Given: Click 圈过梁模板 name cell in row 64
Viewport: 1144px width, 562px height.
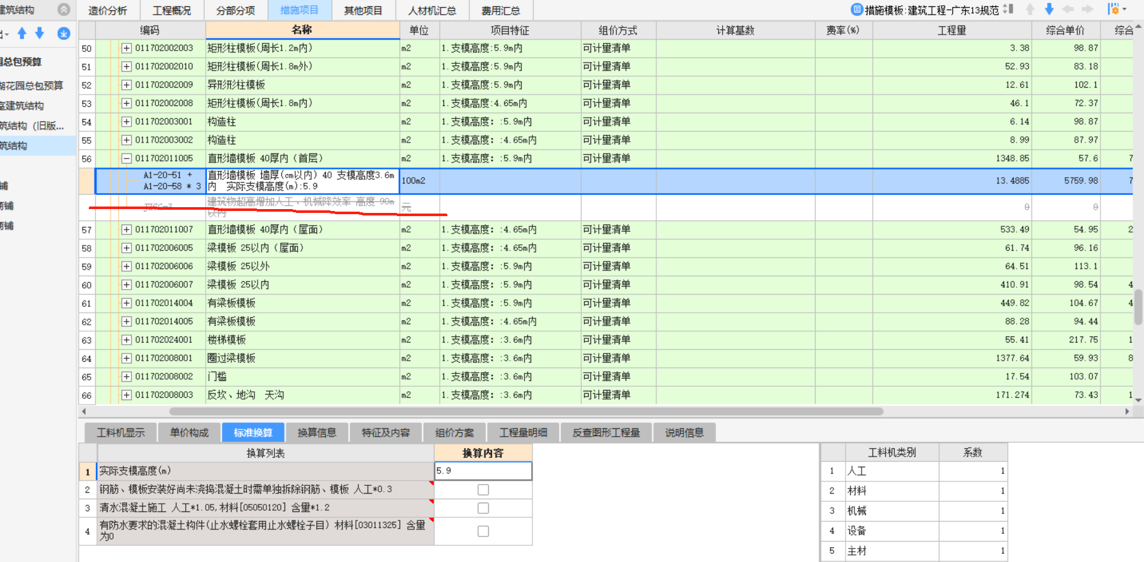Looking at the screenshot, I should (302, 359).
